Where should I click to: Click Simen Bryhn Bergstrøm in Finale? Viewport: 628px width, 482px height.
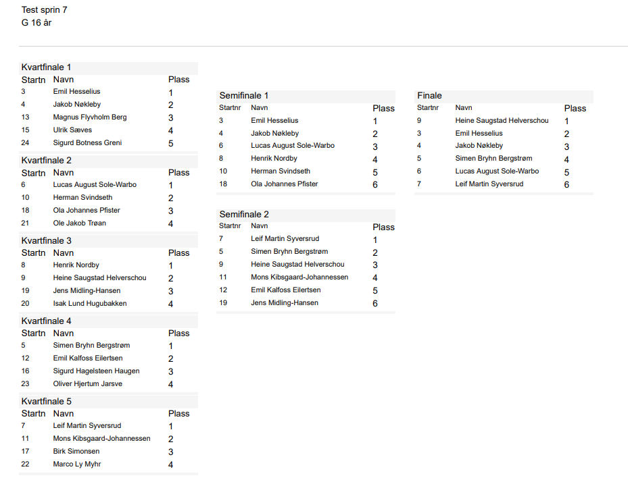pos(493,159)
